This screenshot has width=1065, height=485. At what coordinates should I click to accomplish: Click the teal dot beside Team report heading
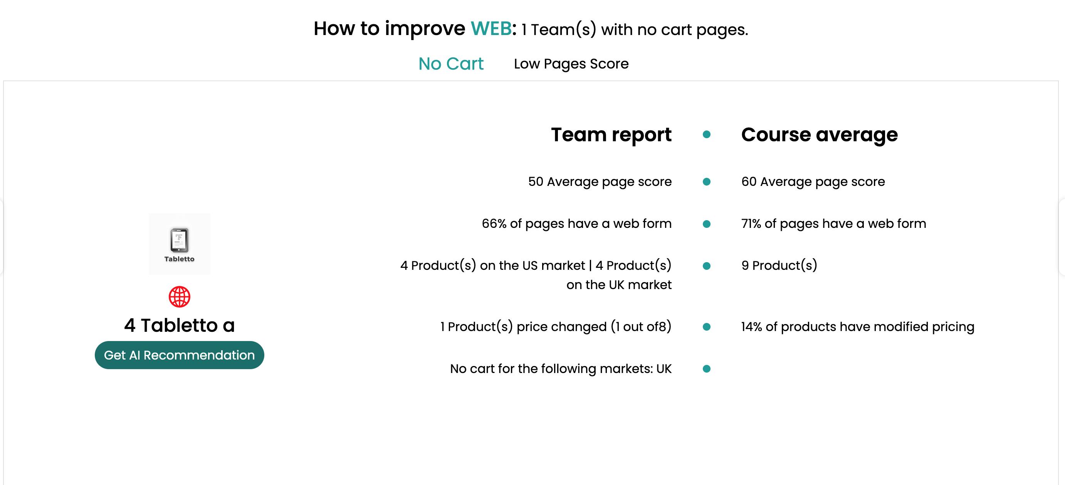tap(707, 135)
